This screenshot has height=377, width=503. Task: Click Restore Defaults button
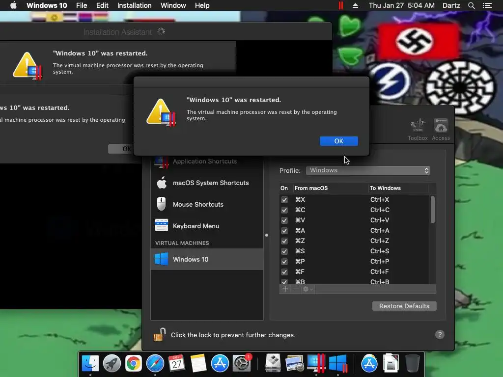404,306
